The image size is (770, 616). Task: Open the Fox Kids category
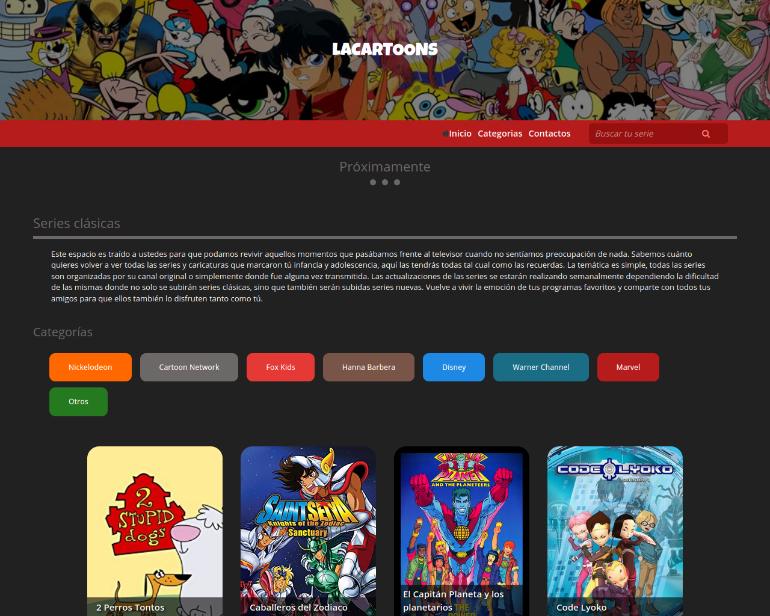(x=280, y=367)
